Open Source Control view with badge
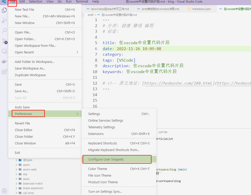Image resolution: width=251 pixels, height=195 pixels. tap(4, 41)
